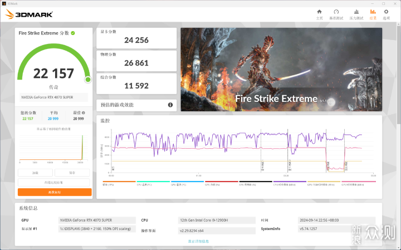Click 3DMark app icon in title bar
Image resolution: width=401 pixels, height=250 pixels.
click(3, 3)
